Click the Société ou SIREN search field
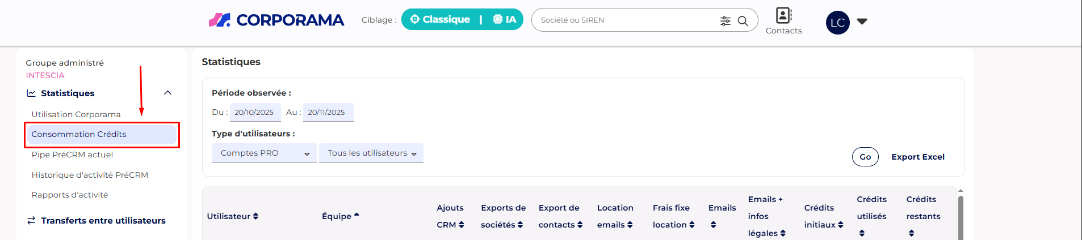The width and height of the screenshot is (1082, 240). (x=624, y=20)
